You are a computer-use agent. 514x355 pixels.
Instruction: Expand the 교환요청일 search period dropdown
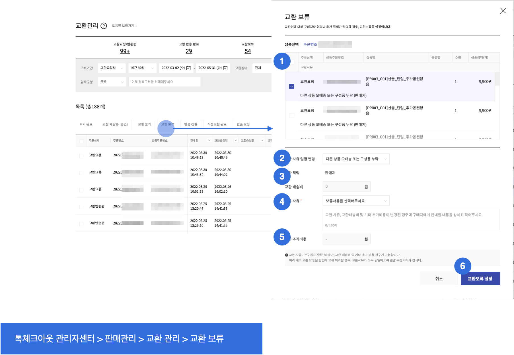pyautogui.click(x=112, y=68)
